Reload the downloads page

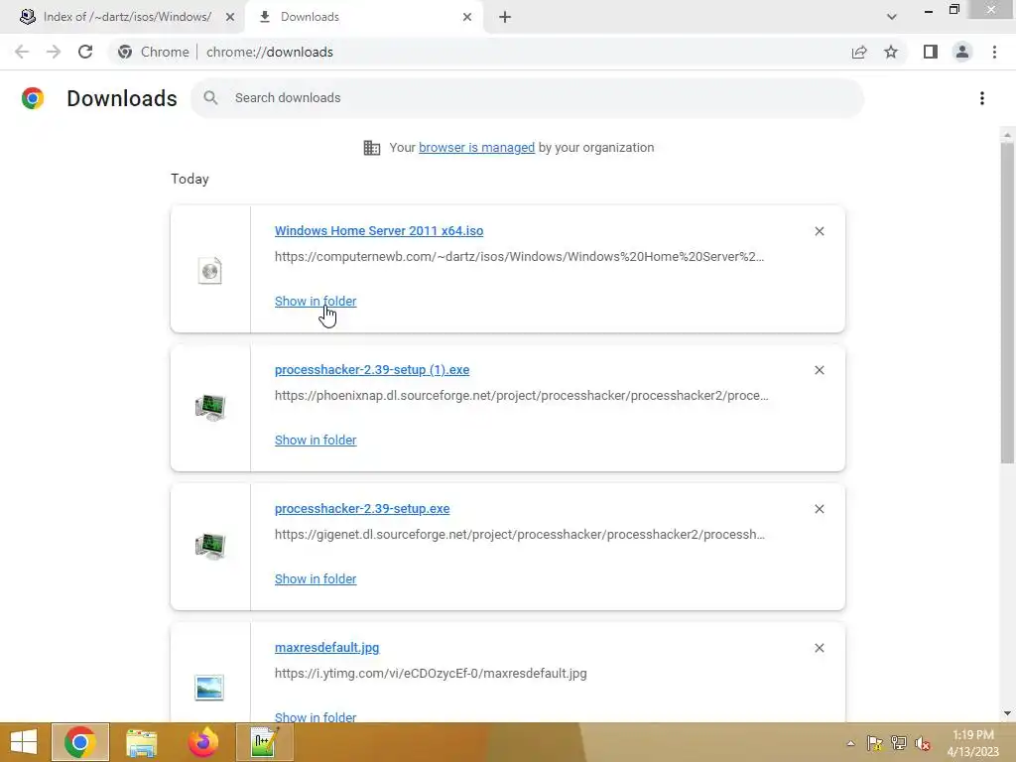click(x=85, y=52)
